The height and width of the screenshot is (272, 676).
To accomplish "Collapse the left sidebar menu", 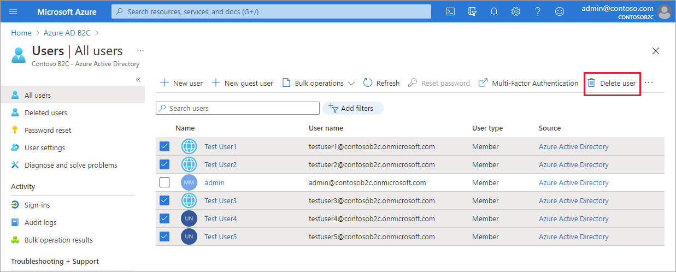I will (x=138, y=80).
